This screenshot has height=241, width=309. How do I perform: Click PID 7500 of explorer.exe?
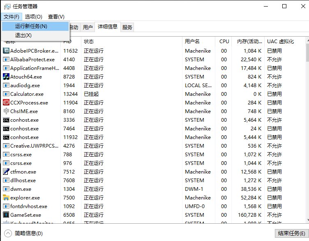pyautogui.click(x=69, y=198)
